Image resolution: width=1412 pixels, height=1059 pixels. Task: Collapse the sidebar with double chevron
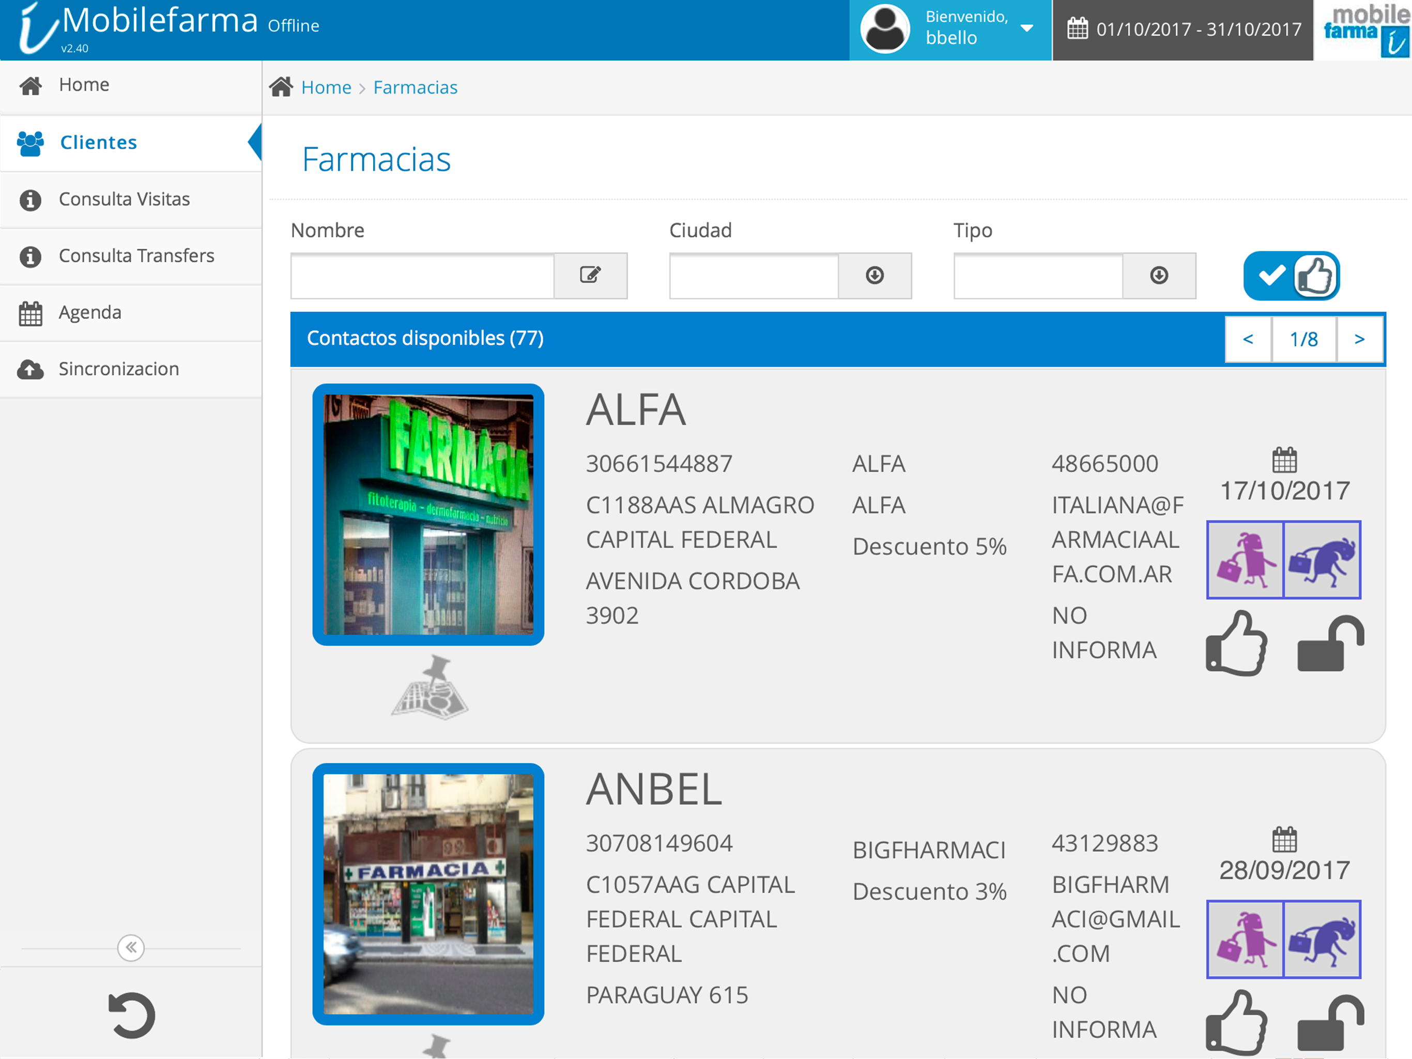coord(131,947)
